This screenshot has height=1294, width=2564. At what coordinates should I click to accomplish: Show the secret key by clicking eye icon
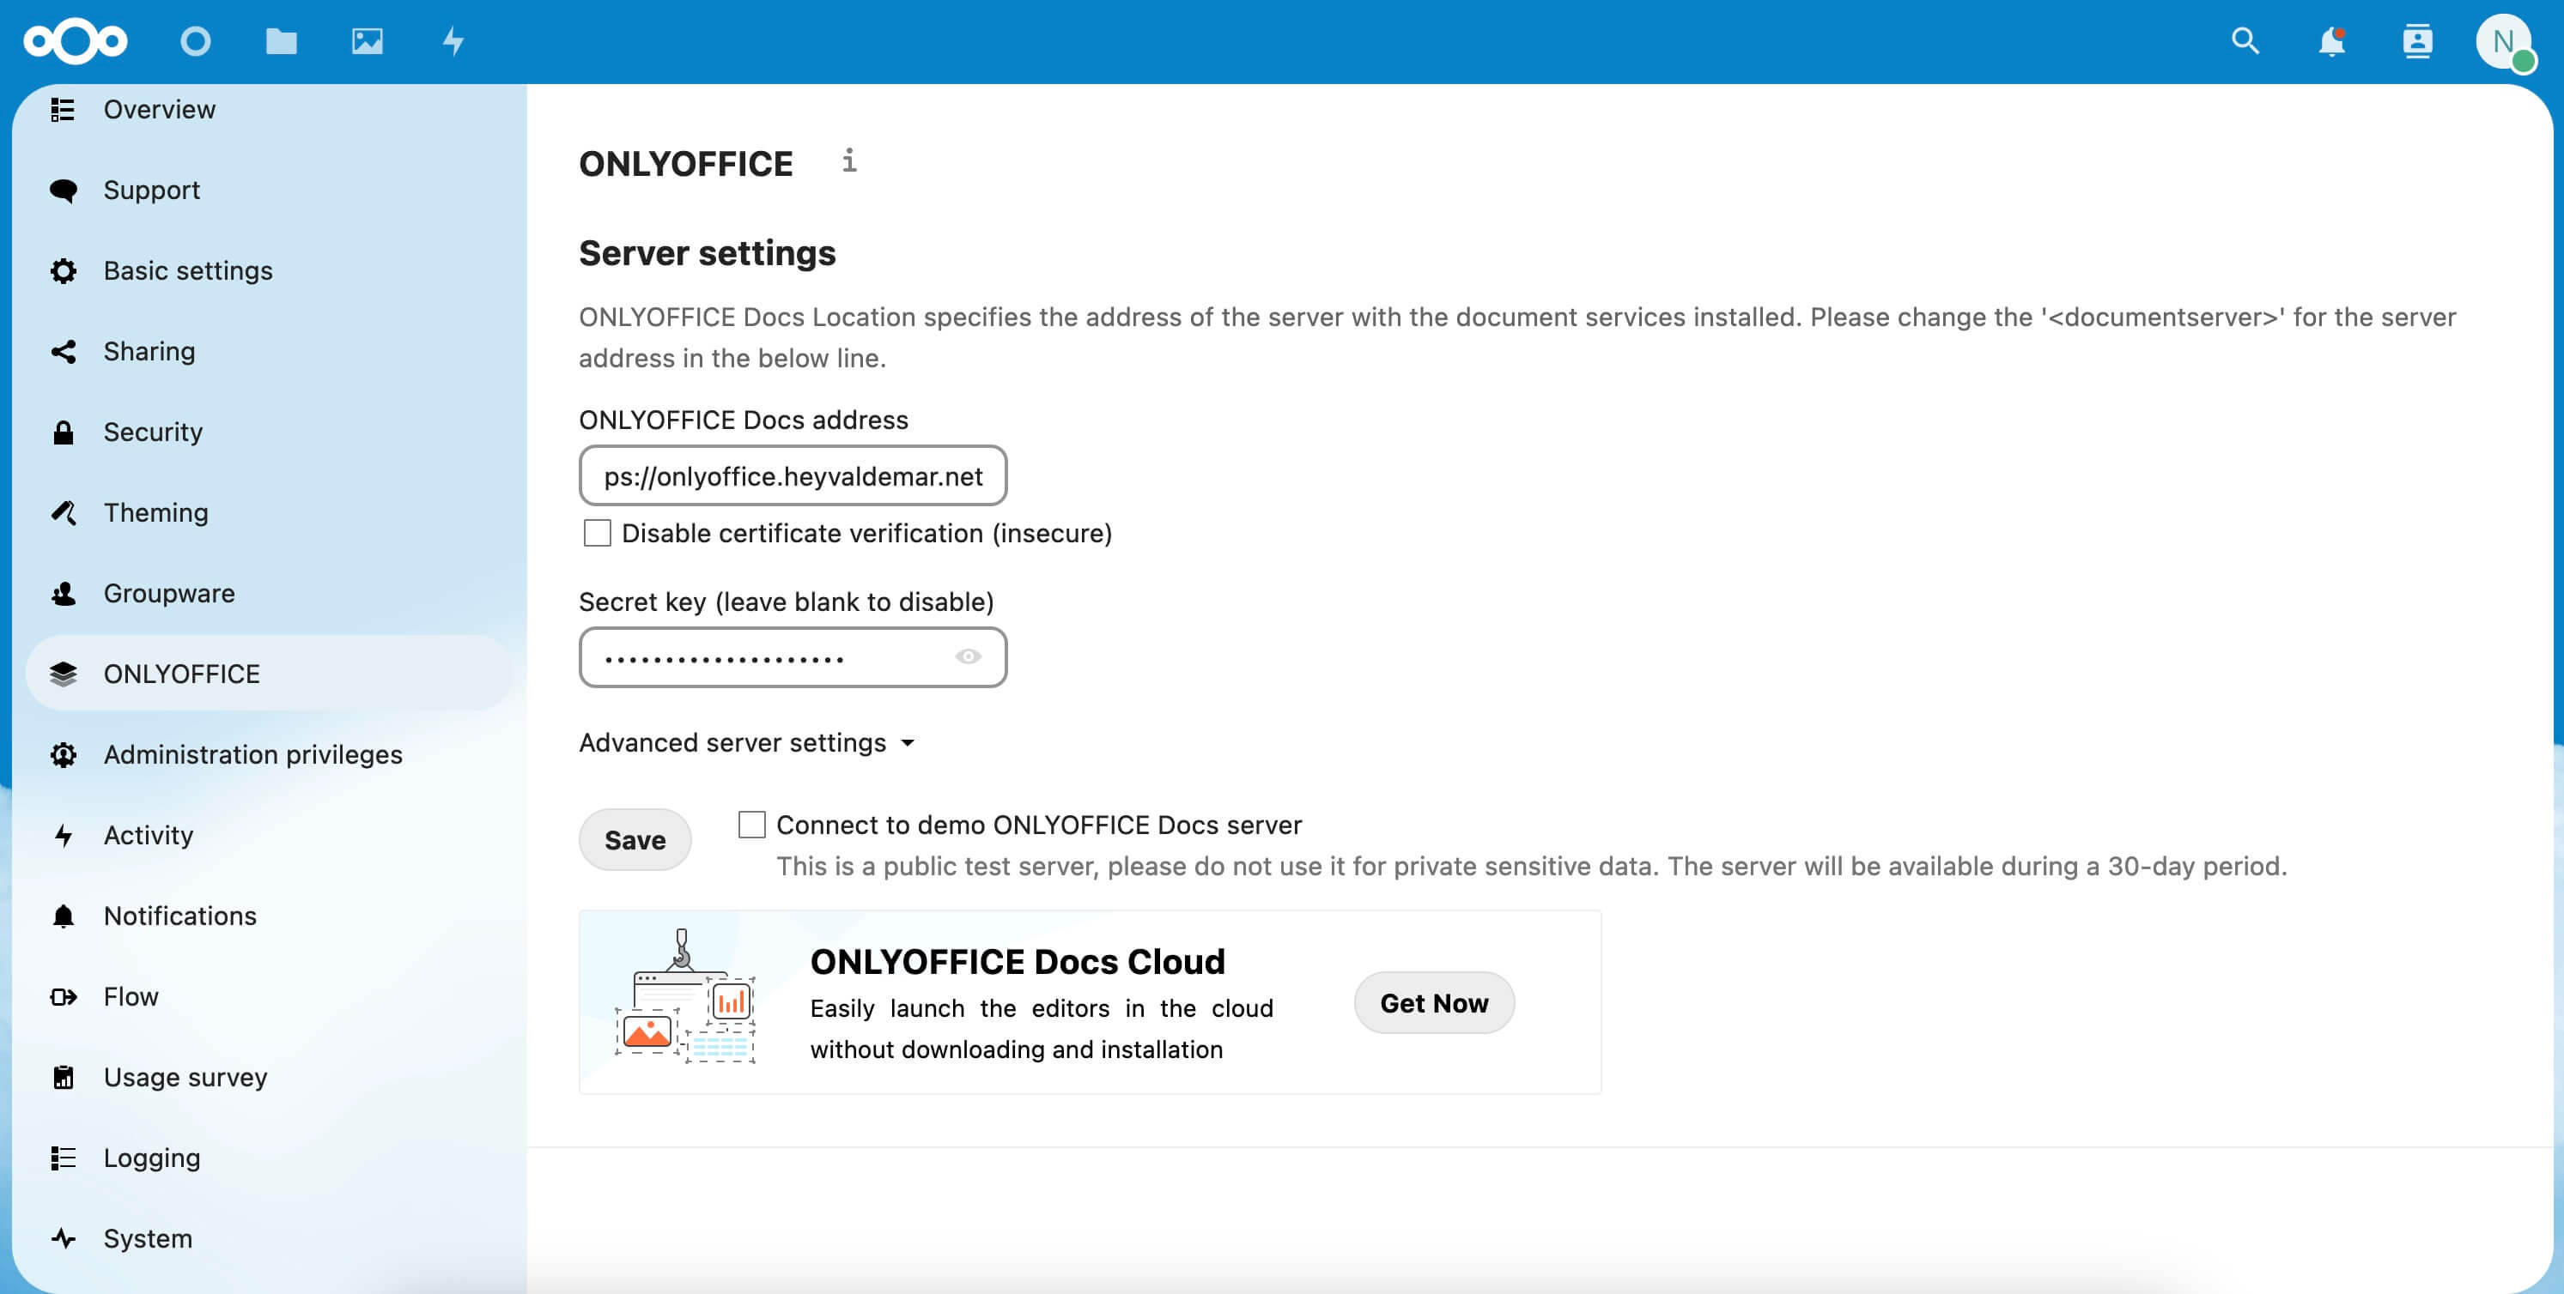[966, 656]
